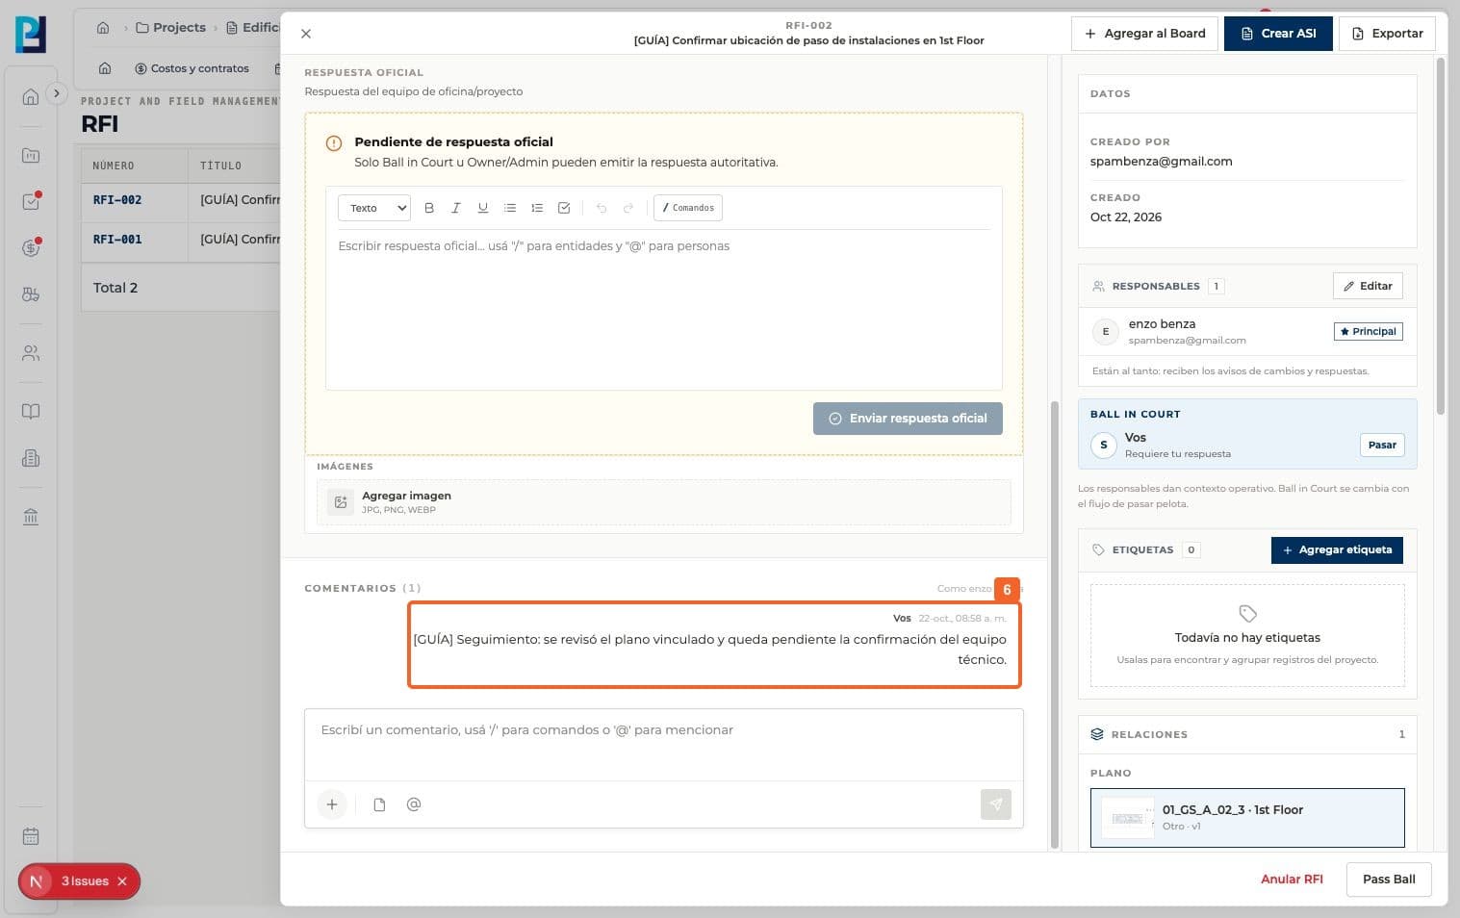
Task: Attach a file to the comment
Action: click(379, 804)
